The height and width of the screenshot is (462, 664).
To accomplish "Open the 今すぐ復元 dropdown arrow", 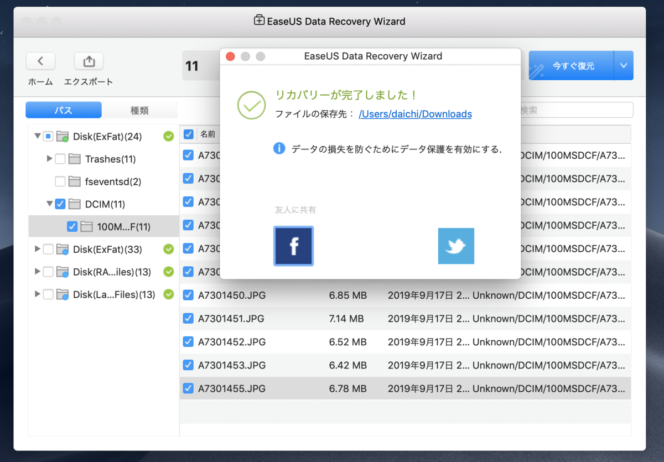I will [624, 66].
